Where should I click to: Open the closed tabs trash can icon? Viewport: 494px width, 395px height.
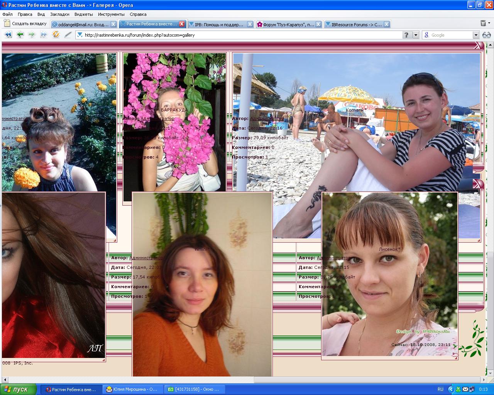coord(483,24)
